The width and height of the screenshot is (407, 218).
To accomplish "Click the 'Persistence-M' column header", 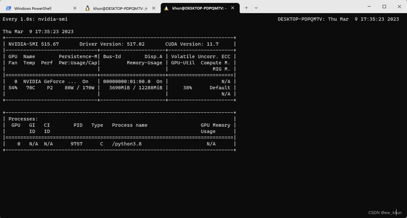I will point(78,56).
